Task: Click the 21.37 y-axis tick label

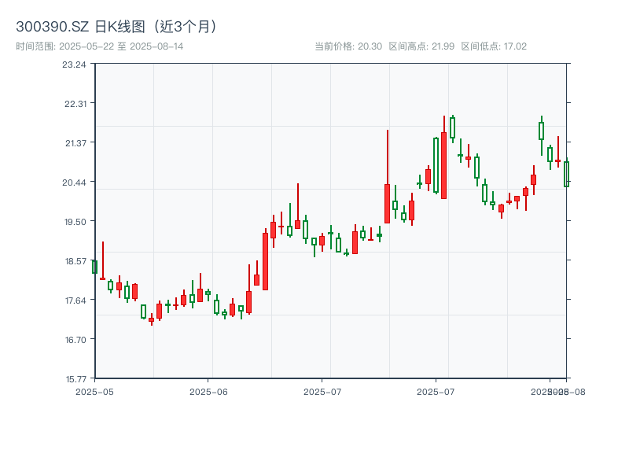Action: pos(74,142)
